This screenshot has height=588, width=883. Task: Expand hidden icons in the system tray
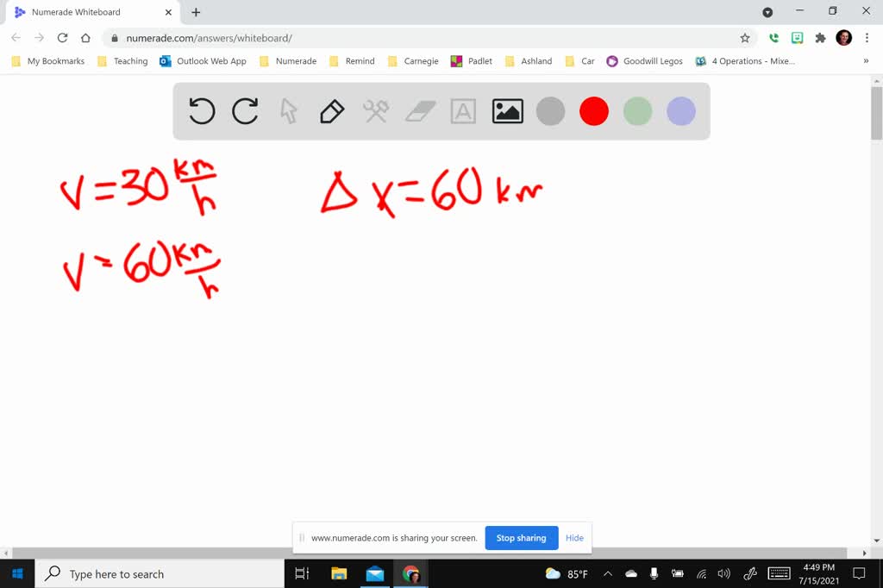click(x=608, y=573)
